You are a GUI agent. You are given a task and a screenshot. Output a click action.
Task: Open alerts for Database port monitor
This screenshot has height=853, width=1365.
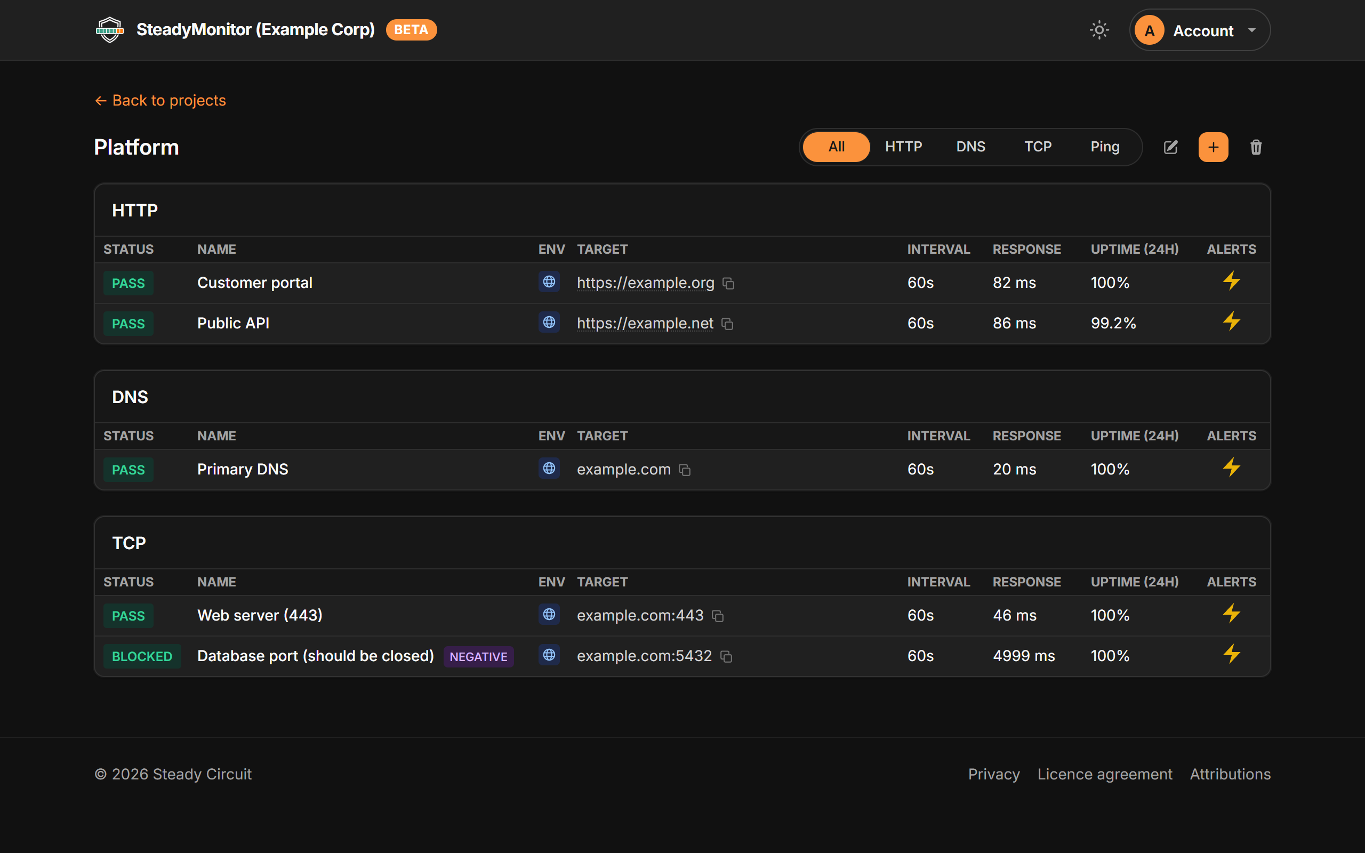pos(1231,655)
